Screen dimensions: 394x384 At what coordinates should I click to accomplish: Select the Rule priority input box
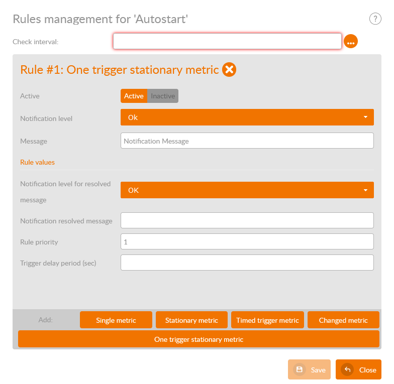pos(247,241)
